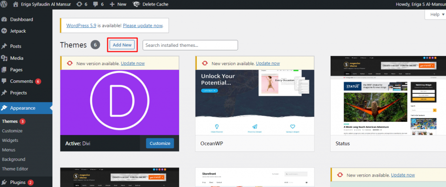Click the OceanWP update refresh icon
The width and height of the screenshot is (446, 187).
205,63
